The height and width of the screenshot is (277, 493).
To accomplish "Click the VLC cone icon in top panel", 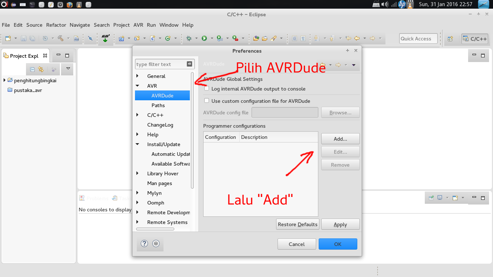I will (79, 5).
